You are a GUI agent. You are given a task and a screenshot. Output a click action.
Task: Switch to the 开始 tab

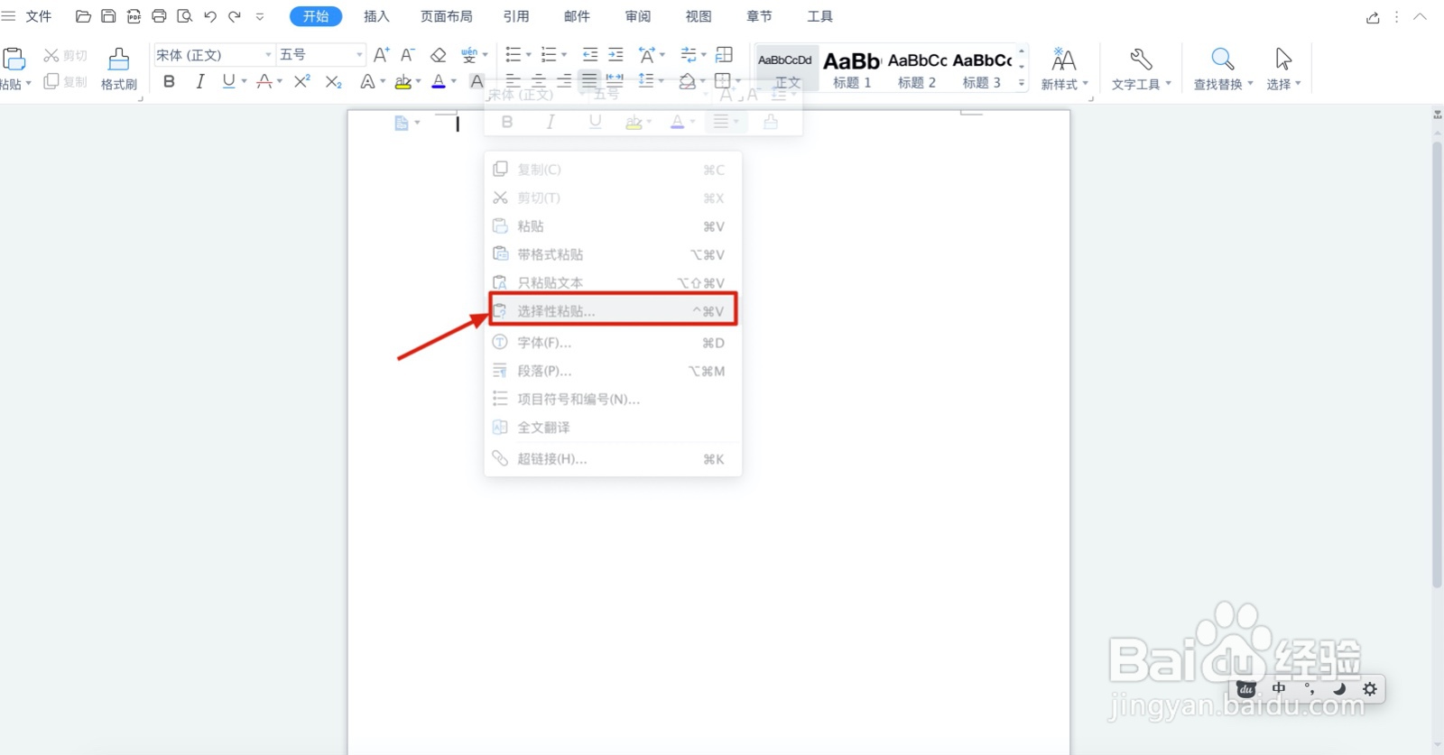pyautogui.click(x=316, y=16)
